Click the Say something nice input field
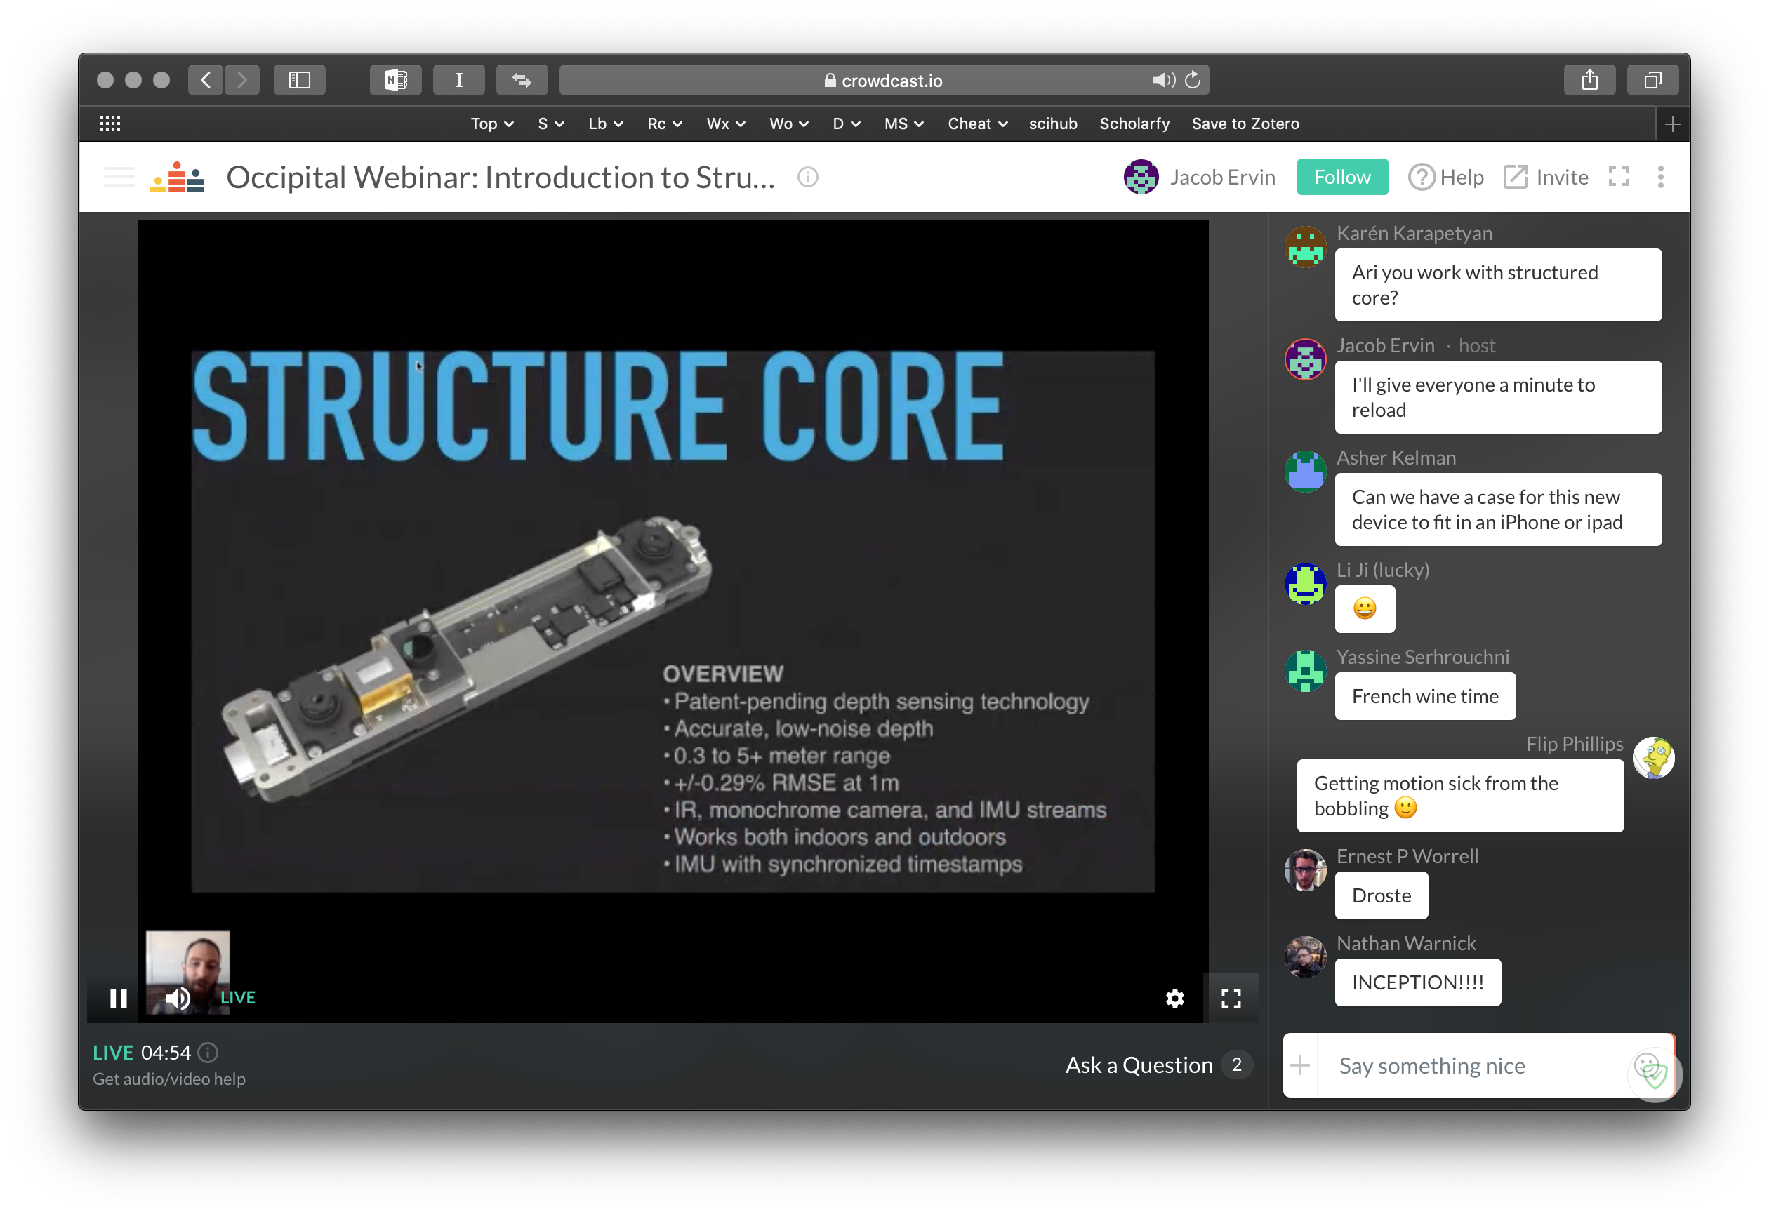 1476,1065
